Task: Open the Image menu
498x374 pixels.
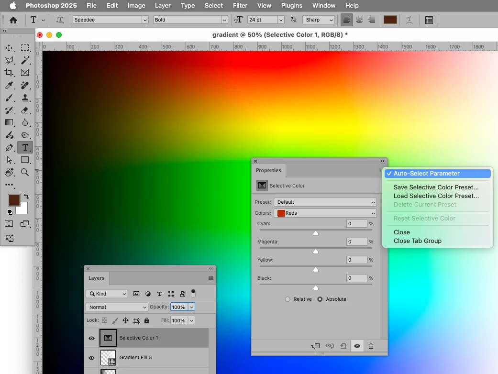Action: coord(136,5)
